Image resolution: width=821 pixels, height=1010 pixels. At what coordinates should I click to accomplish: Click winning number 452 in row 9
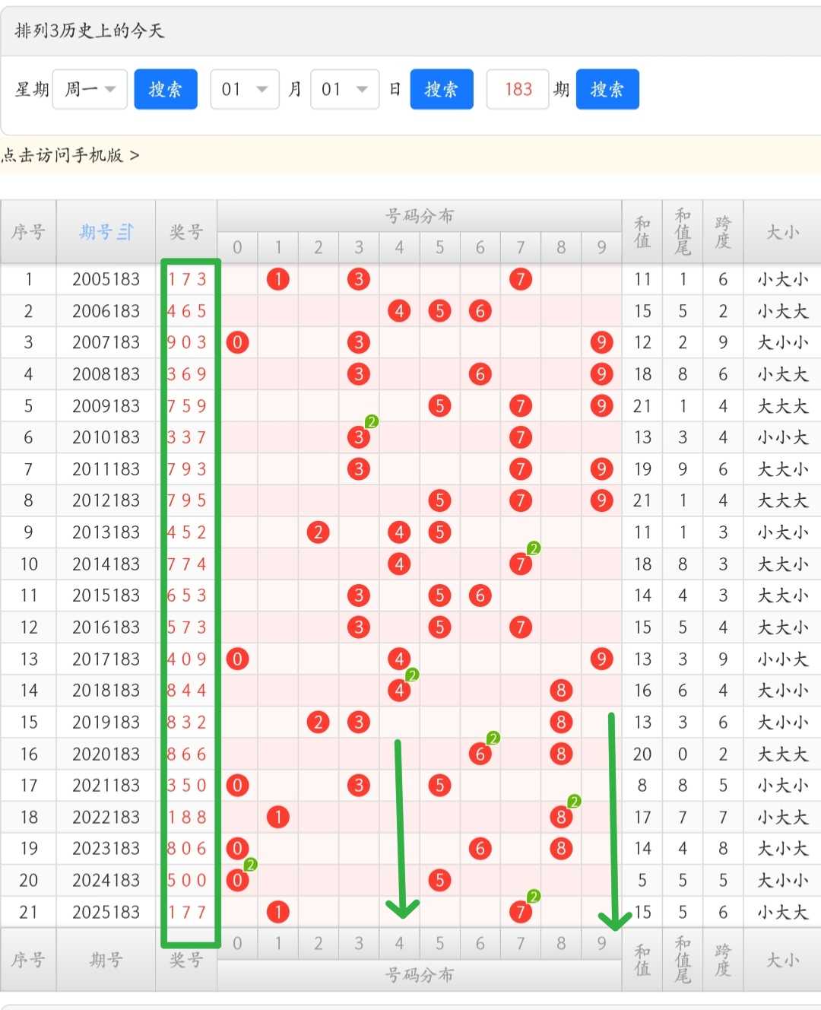pos(187,532)
